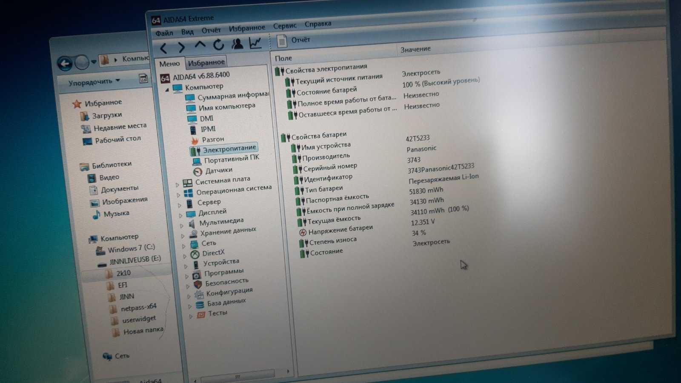The height and width of the screenshot is (383, 681).
Task: Go forward with AIDA64 forward arrow
Action: [x=181, y=47]
